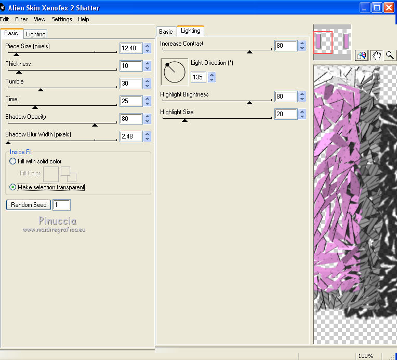Click the Thickness slider handle
397x360 pixels.
click(19, 72)
